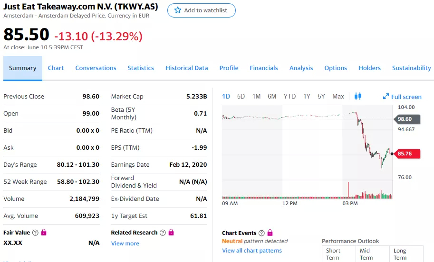
Task: Select the 5D chart range
Action: coord(241,96)
